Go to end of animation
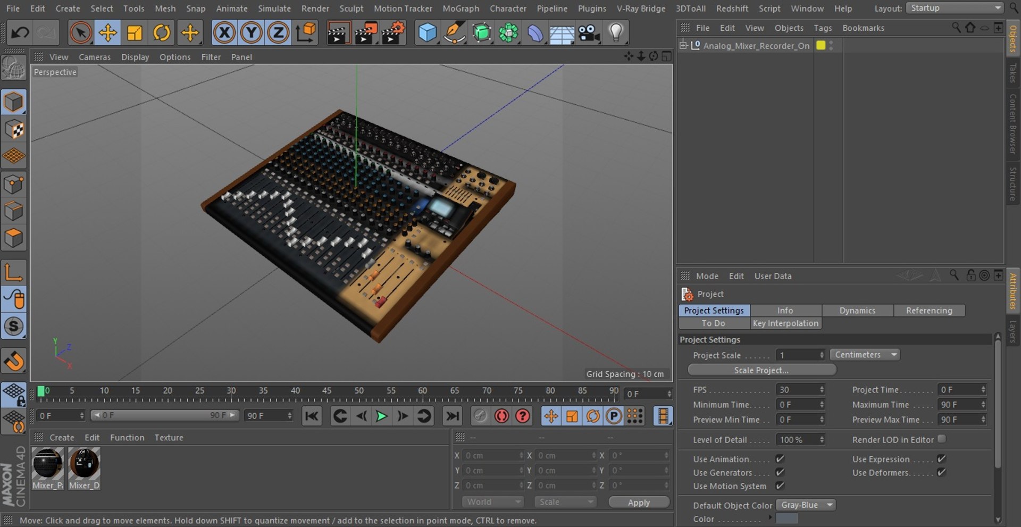This screenshot has height=527, width=1021. point(453,416)
